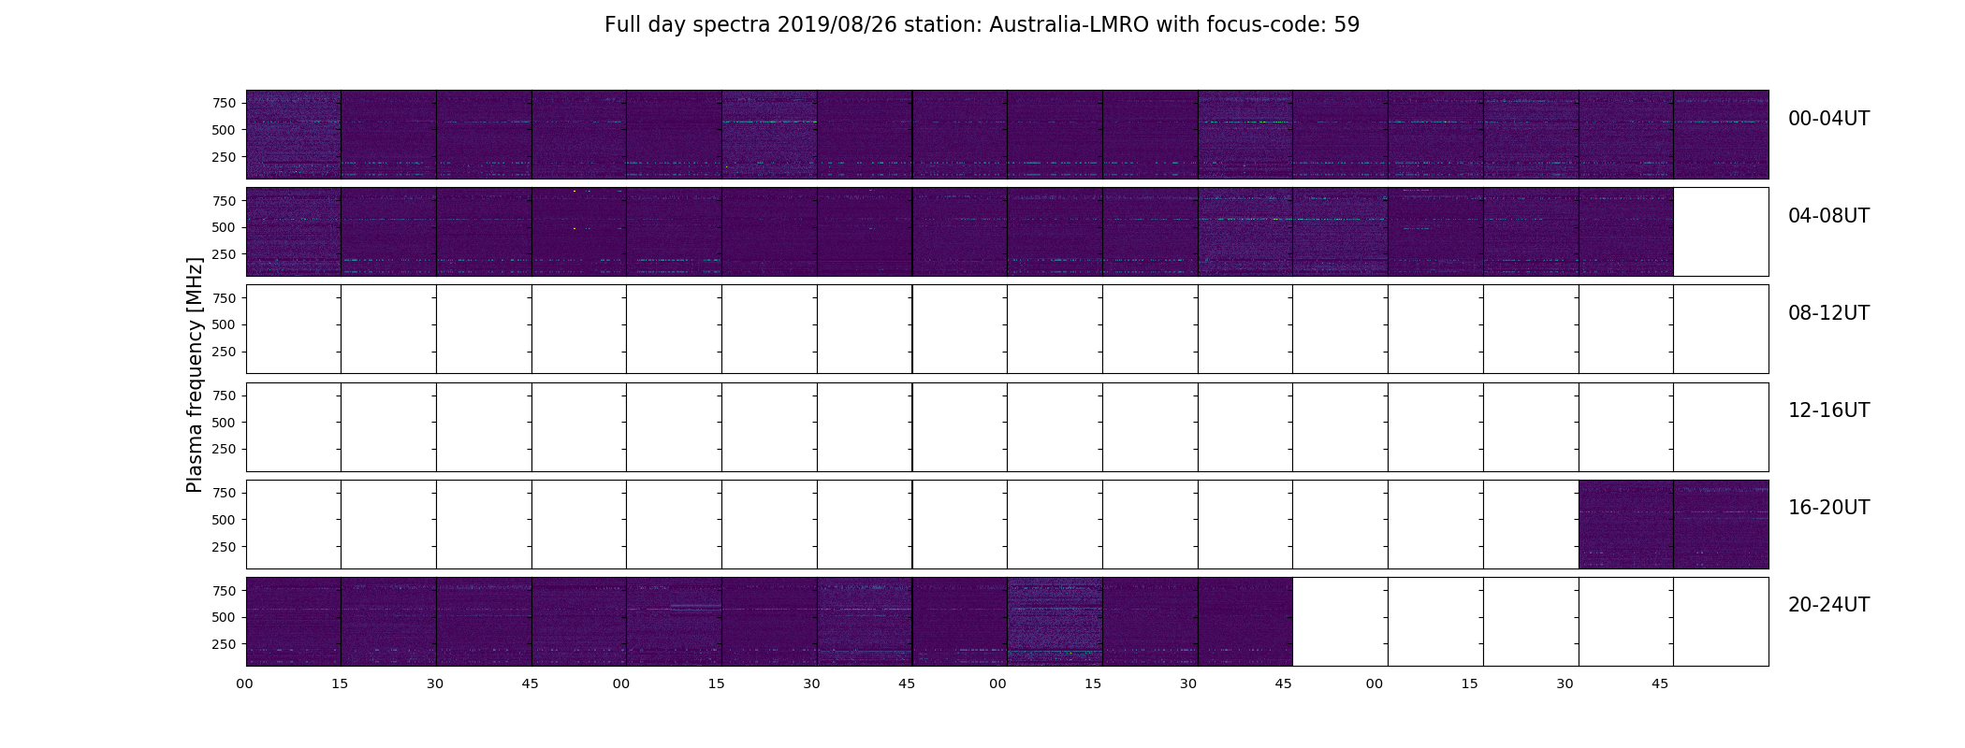Click first blank panel in 08-12UT row
This screenshot has height=748, width=1965.
point(293,329)
